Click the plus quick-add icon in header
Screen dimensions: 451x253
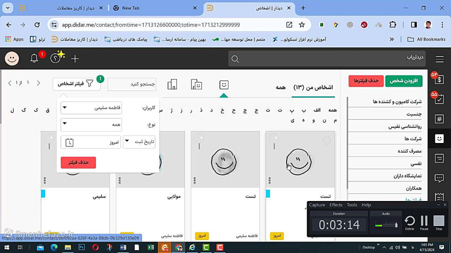[x=75, y=59]
